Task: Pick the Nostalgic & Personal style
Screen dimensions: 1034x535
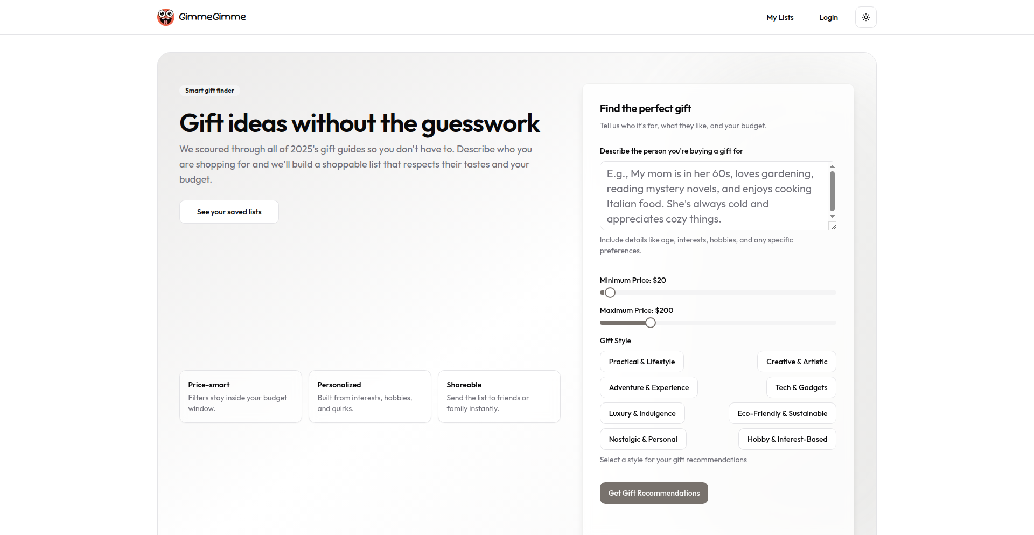Action: pyautogui.click(x=643, y=439)
